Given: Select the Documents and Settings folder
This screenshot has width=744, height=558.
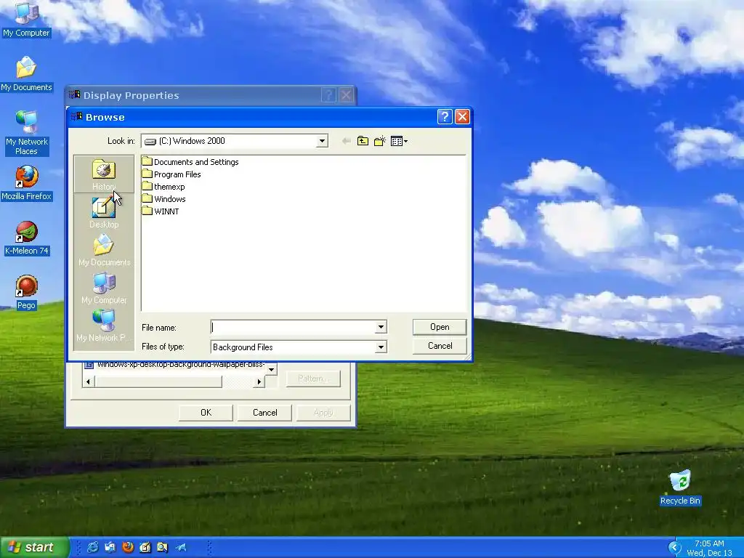Looking at the screenshot, I should [190, 162].
